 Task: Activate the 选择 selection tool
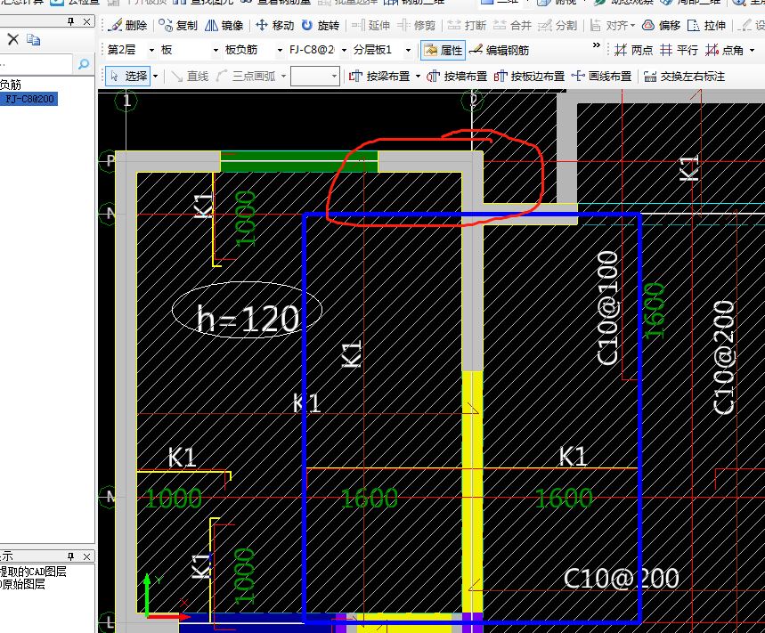[x=128, y=76]
